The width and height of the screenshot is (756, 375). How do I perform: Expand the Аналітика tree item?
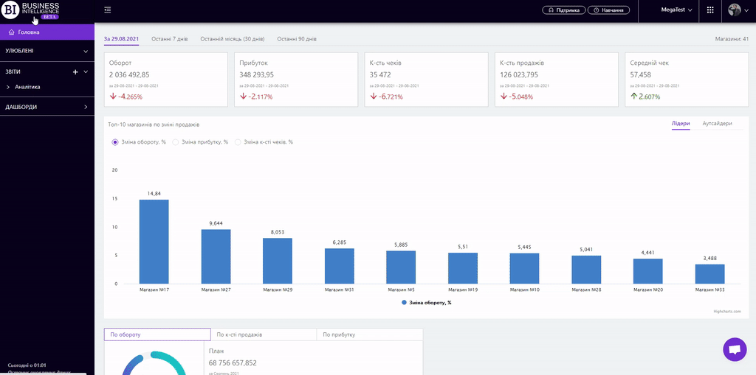pyautogui.click(x=7, y=87)
